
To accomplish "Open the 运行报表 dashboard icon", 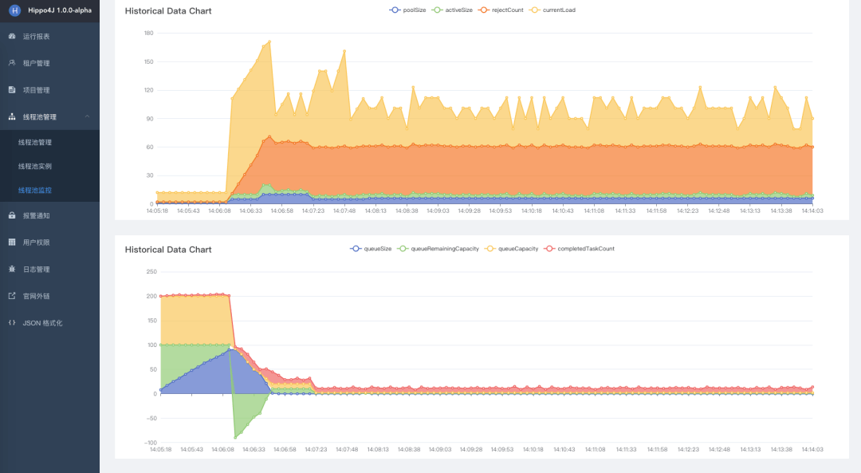I will pyautogui.click(x=12, y=36).
